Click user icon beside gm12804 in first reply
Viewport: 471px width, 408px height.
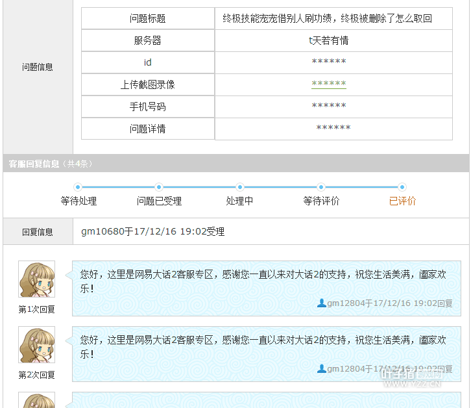point(322,303)
